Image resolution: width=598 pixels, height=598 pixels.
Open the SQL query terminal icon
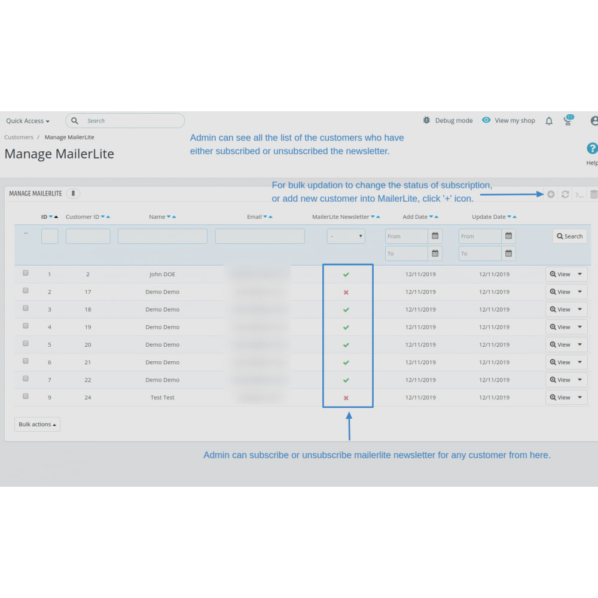click(x=579, y=195)
